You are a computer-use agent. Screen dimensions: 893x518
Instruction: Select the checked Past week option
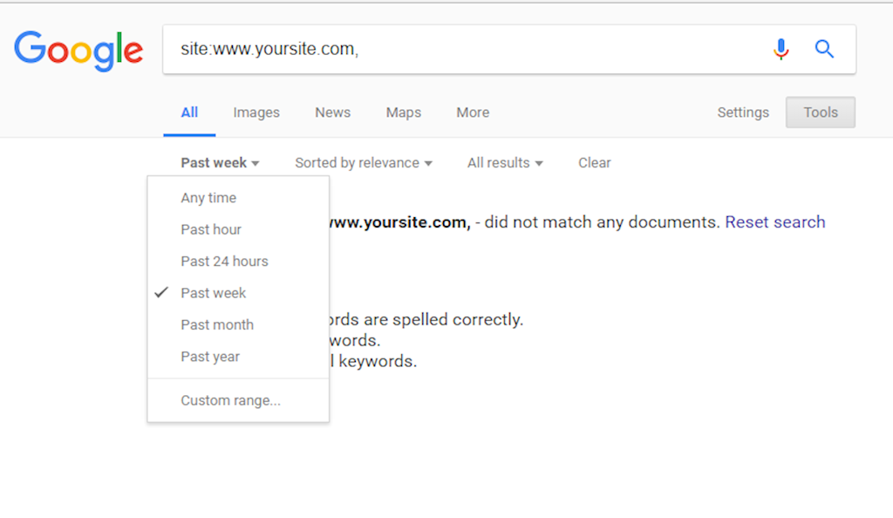click(214, 293)
